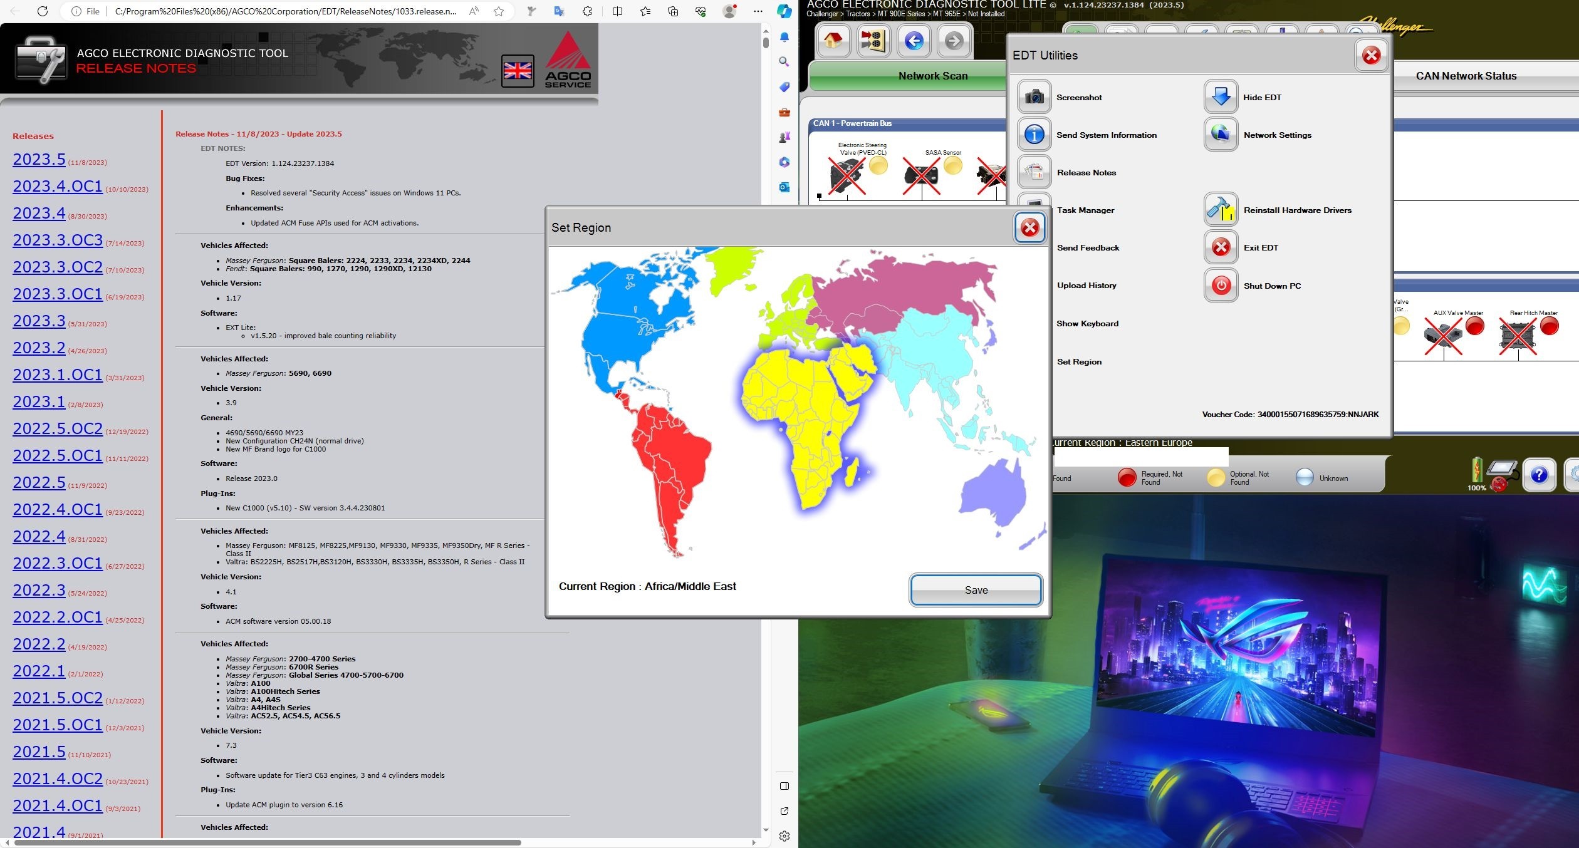Click the Send System Information icon
Viewport: 1579px width, 848px height.
click(x=1034, y=135)
